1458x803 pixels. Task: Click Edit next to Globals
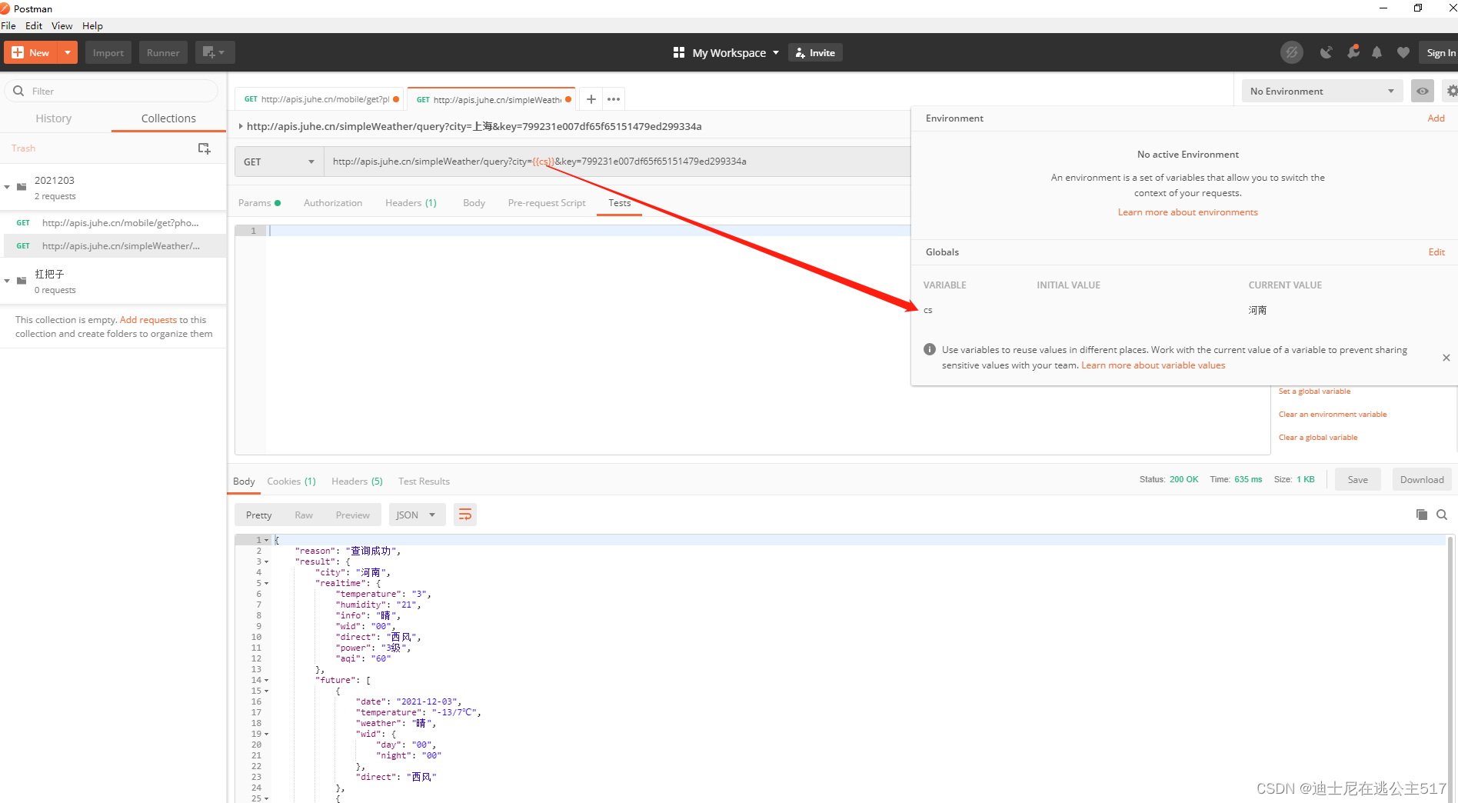coord(1436,252)
